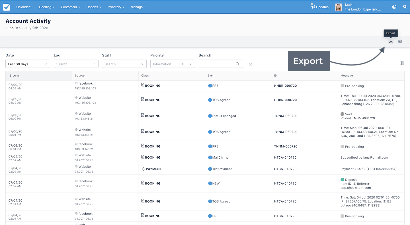This screenshot has width=410, height=225.
Task: Open the Calendar menu
Action: (24, 7)
